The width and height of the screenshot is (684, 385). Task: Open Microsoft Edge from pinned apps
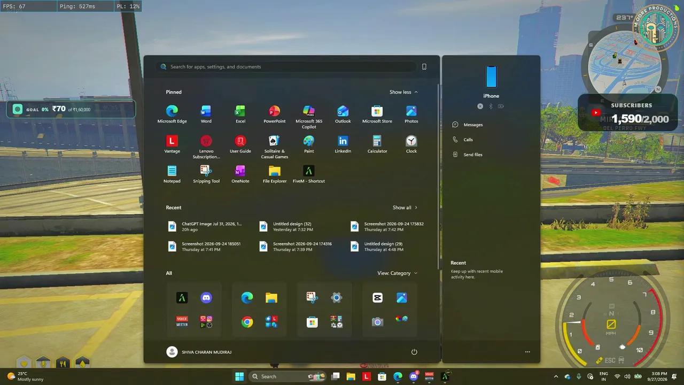(x=172, y=114)
